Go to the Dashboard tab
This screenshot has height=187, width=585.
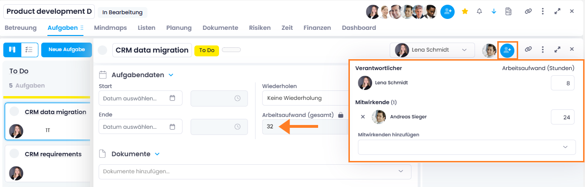359,28
